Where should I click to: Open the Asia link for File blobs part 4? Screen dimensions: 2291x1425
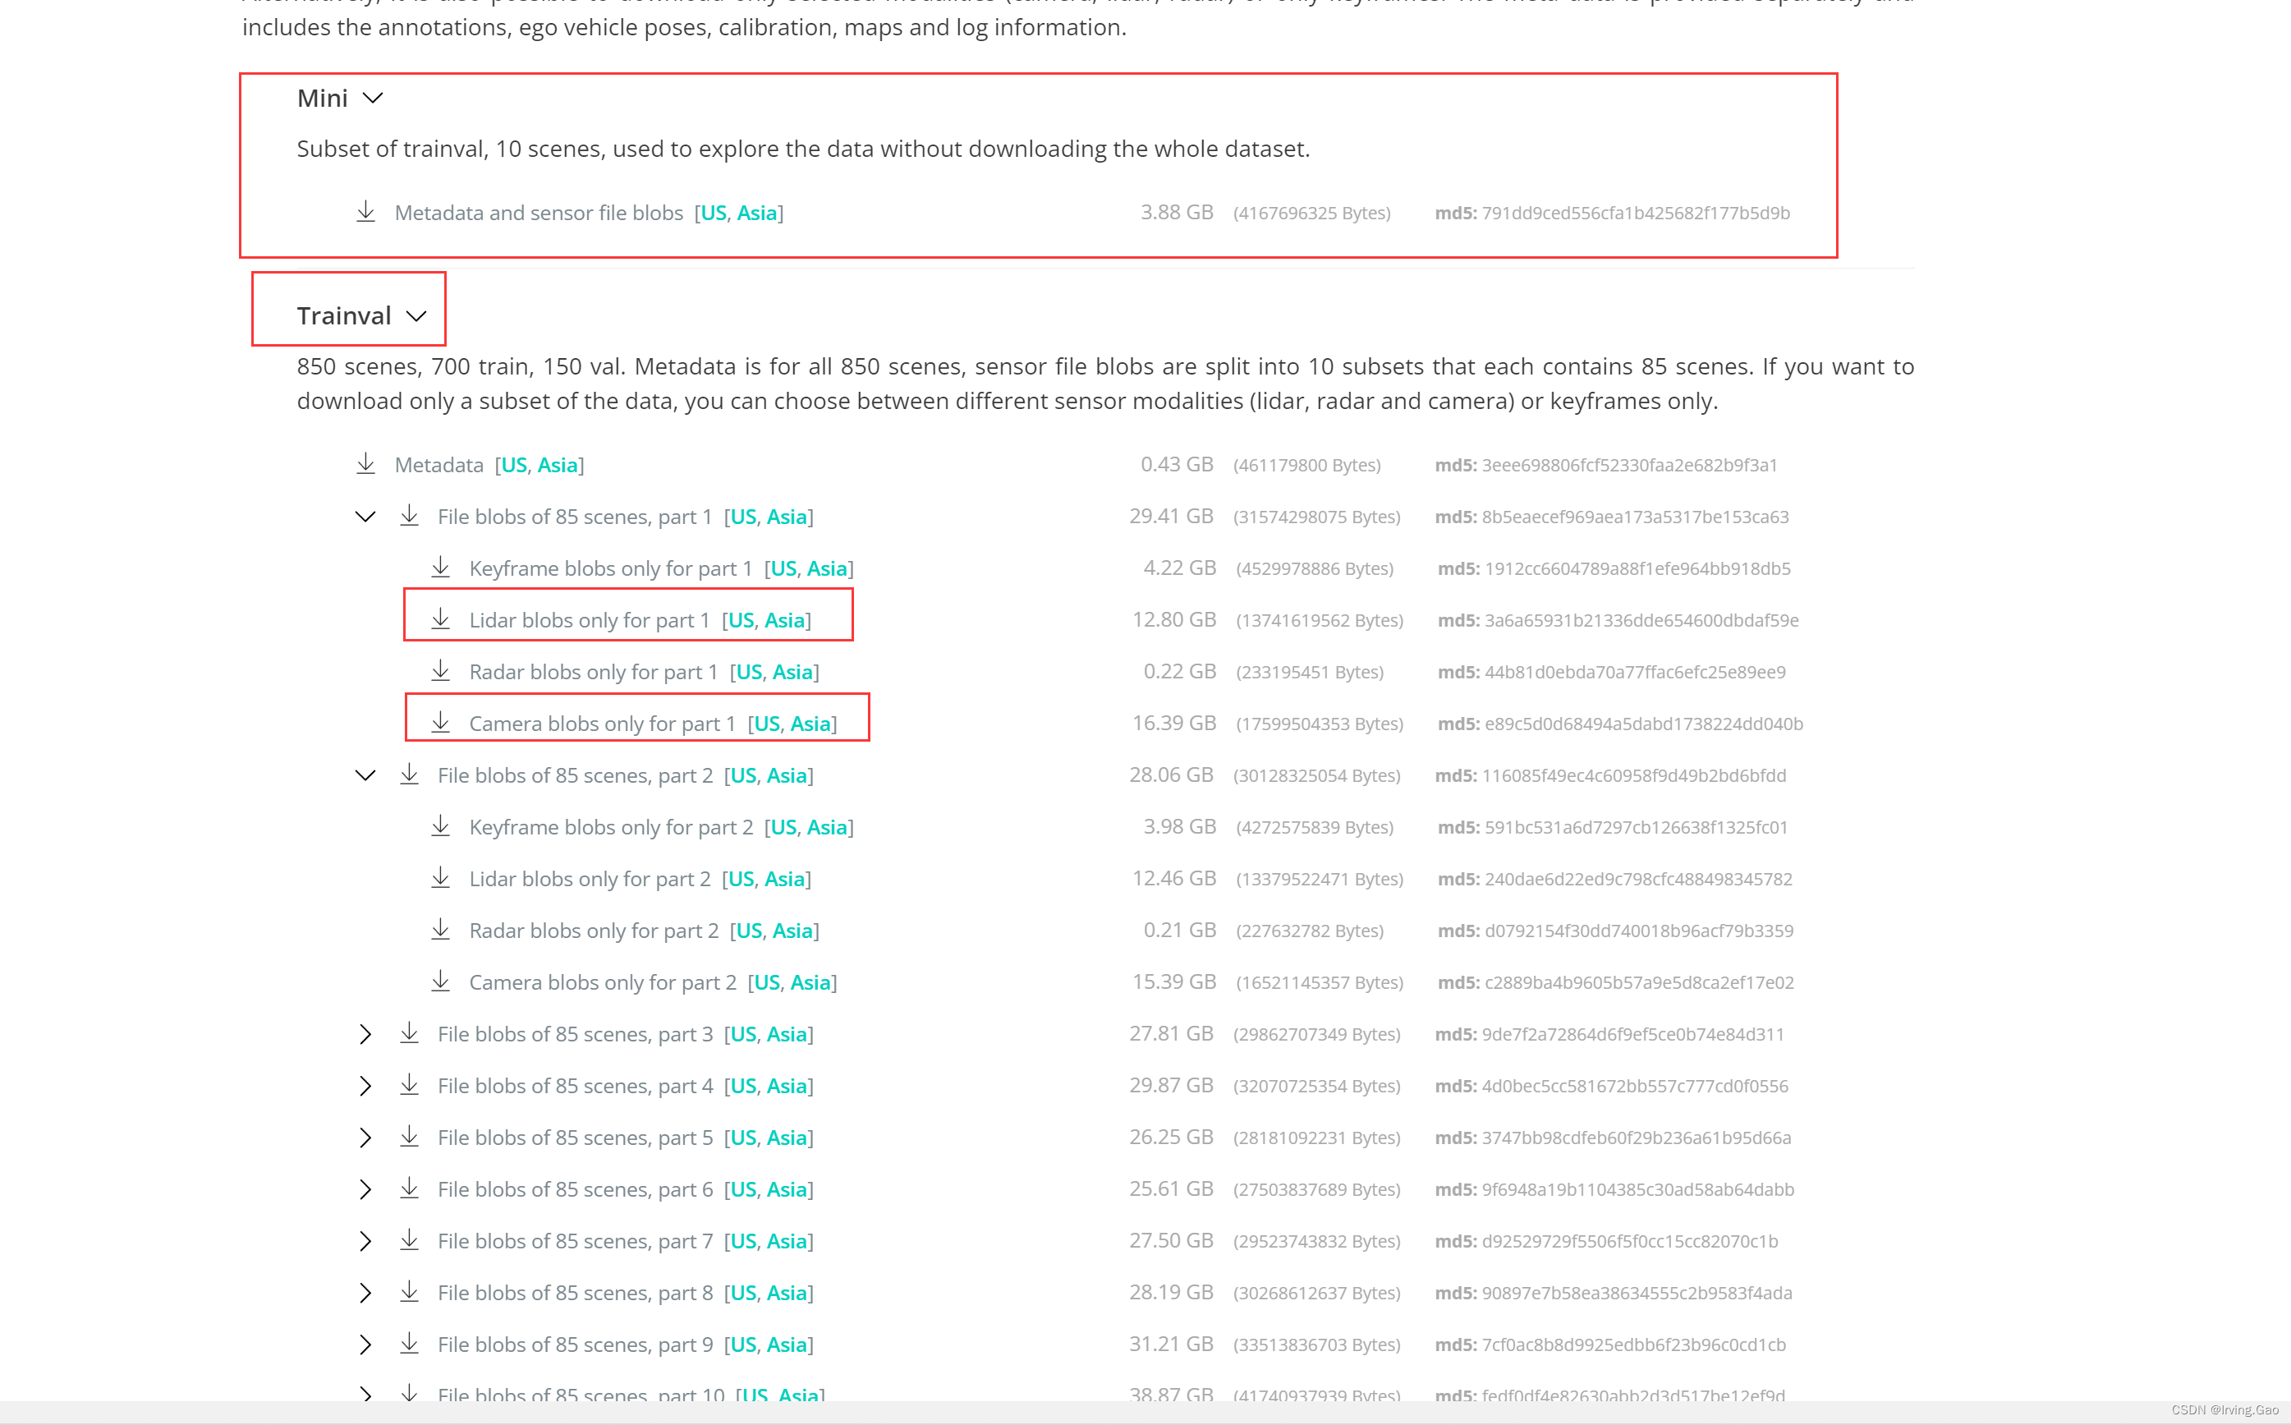tap(787, 1086)
